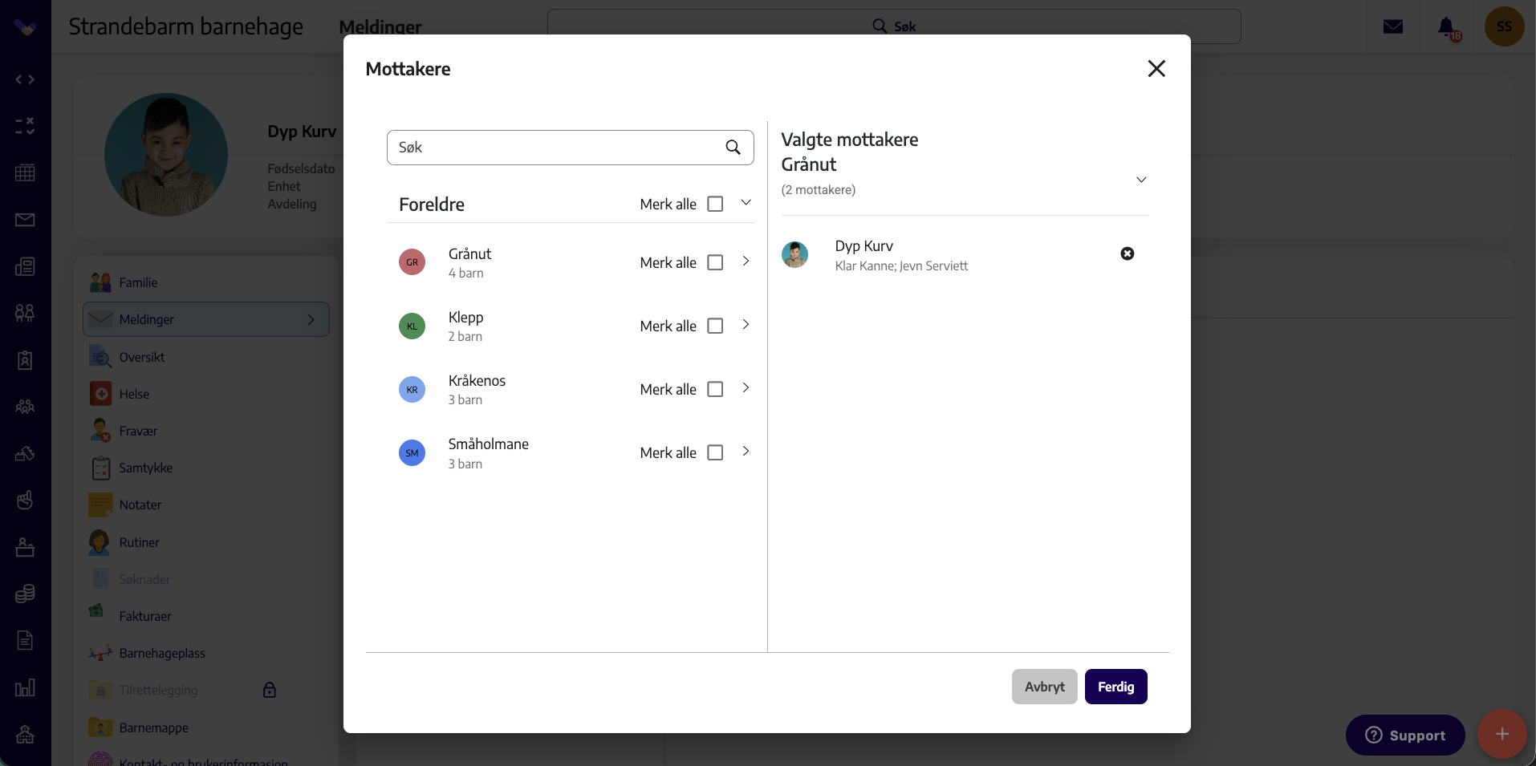Click the red plus floating button
This screenshot has height=766, width=1536.
pos(1501,734)
